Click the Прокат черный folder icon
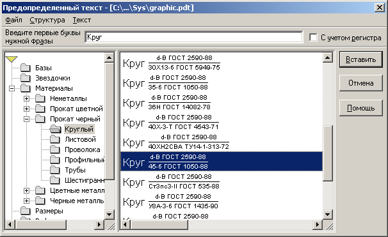 pyautogui.click(x=40, y=119)
